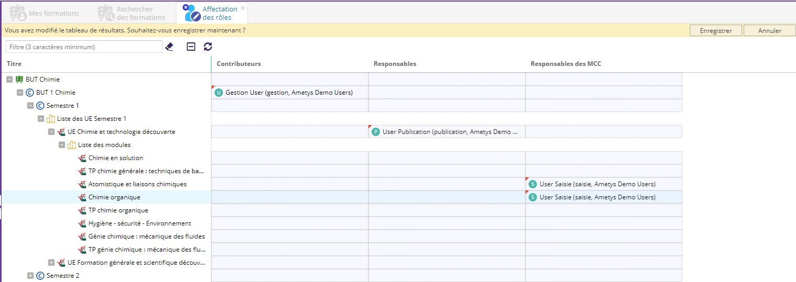Click the Responsables column header
The image size is (796, 282).
(447, 64)
